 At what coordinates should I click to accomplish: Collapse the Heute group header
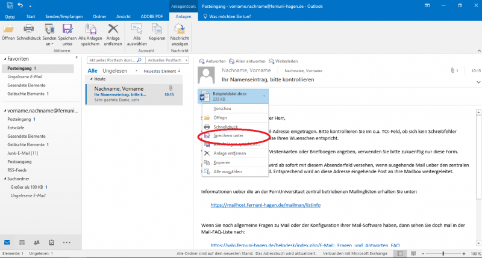point(91,79)
